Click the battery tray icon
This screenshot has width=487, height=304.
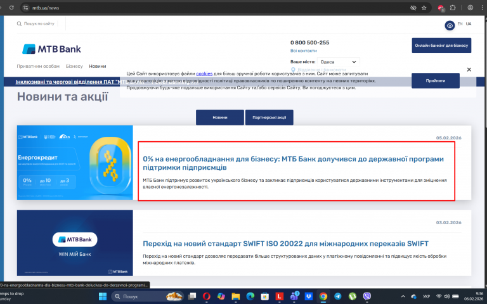[456, 296]
